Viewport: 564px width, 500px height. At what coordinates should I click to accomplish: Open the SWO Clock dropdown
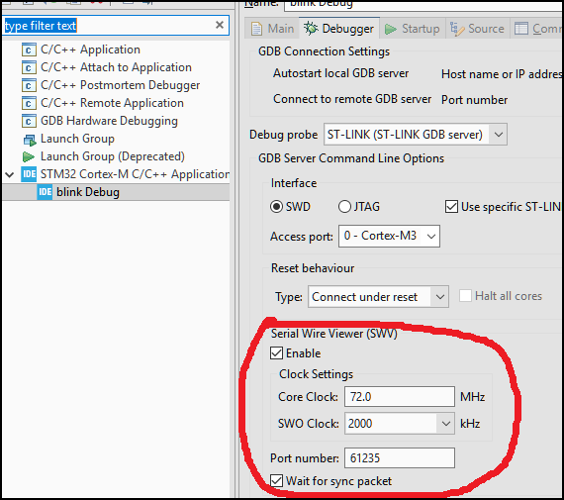point(400,424)
